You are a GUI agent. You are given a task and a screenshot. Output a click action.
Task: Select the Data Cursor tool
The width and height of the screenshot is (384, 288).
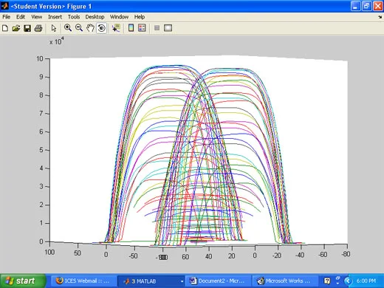[x=116, y=28]
